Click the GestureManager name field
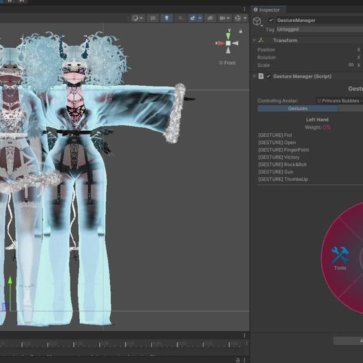Screen dimensions: 363x363 click(319, 20)
